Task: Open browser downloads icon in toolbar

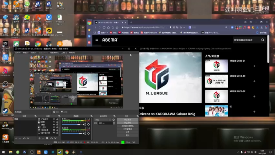Action: pos(262,28)
